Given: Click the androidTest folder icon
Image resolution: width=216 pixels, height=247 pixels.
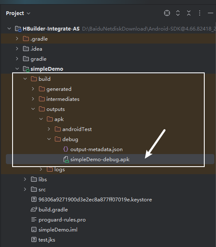Looking at the screenshot, I should point(58,129).
